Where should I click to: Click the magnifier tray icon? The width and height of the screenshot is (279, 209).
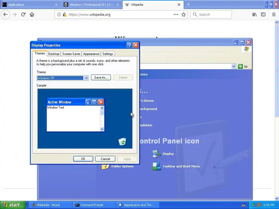(259, 205)
